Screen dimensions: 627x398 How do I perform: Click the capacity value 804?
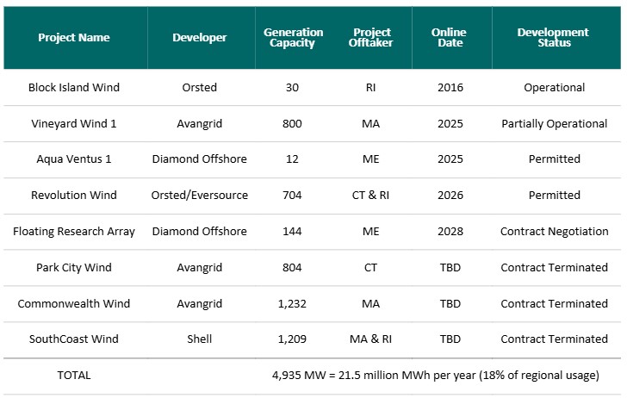pyautogui.click(x=292, y=268)
